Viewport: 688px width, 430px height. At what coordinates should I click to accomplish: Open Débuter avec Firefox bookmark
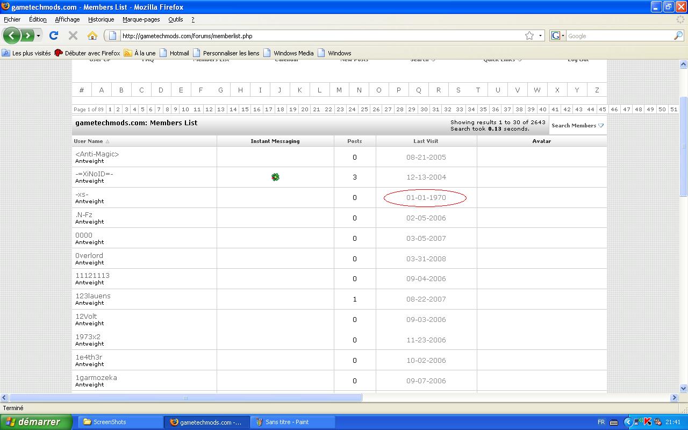point(88,53)
